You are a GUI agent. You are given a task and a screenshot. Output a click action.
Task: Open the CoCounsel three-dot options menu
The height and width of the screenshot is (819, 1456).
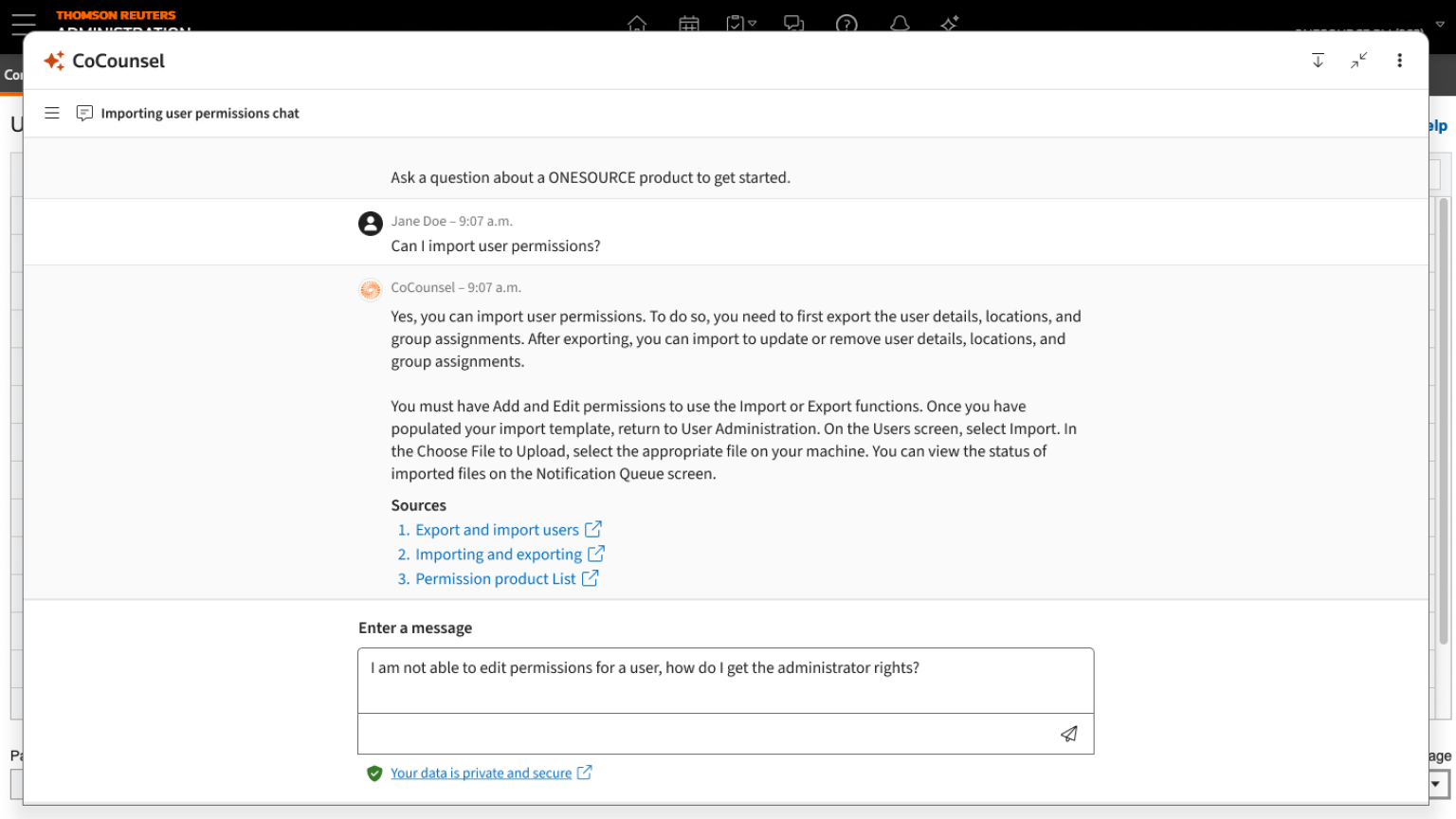pyautogui.click(x=1399, y=61)
